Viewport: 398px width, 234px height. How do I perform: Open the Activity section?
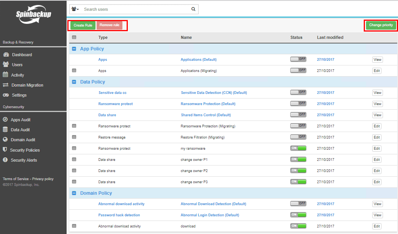click(18, 75)
